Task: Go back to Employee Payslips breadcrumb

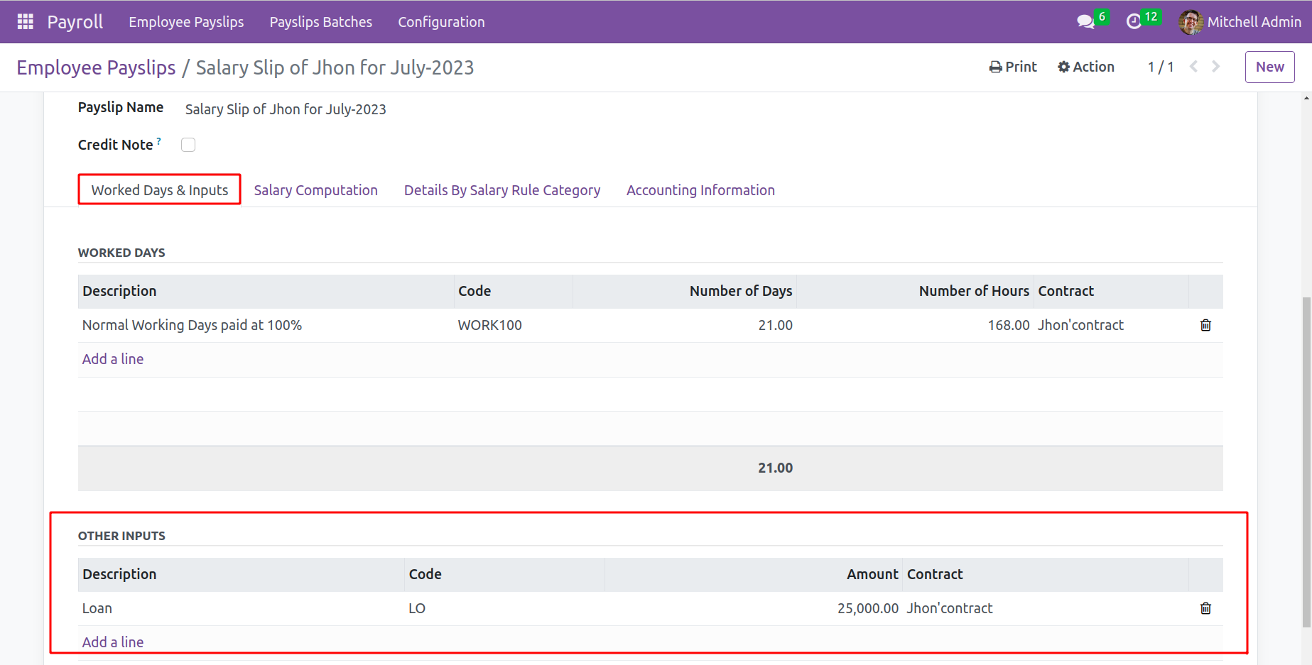Action: 96,67
